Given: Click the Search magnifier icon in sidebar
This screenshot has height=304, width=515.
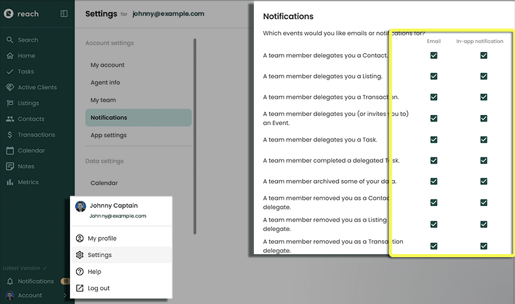Looking at the screenshot, I should (x=10, y=40).
